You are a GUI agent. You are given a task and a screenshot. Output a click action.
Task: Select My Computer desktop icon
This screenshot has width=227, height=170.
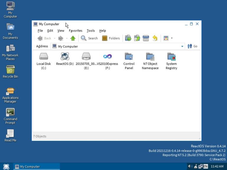click(x=10, y=10)
